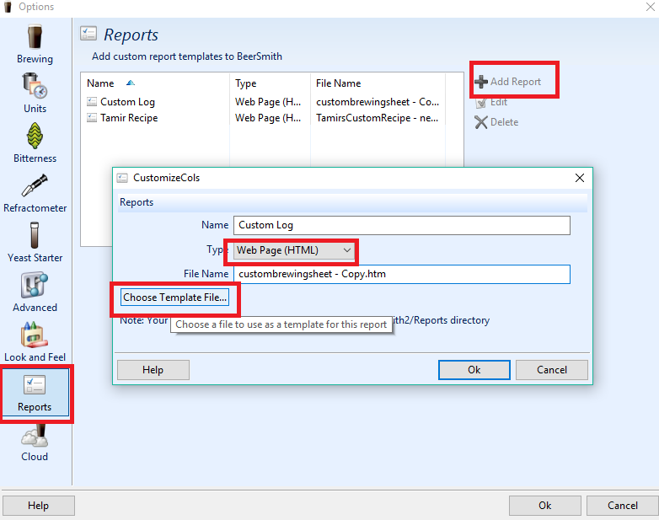Select the Tamir Recipe row name
Screen dimensions: 659x520
[129, 118]
